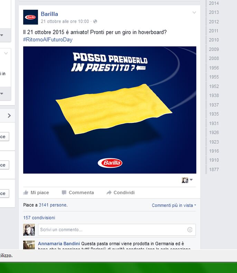Open the #RitornoAlFuturoDay hashtag link
Viewport: 237px width, 273px height.
(48, 39)
